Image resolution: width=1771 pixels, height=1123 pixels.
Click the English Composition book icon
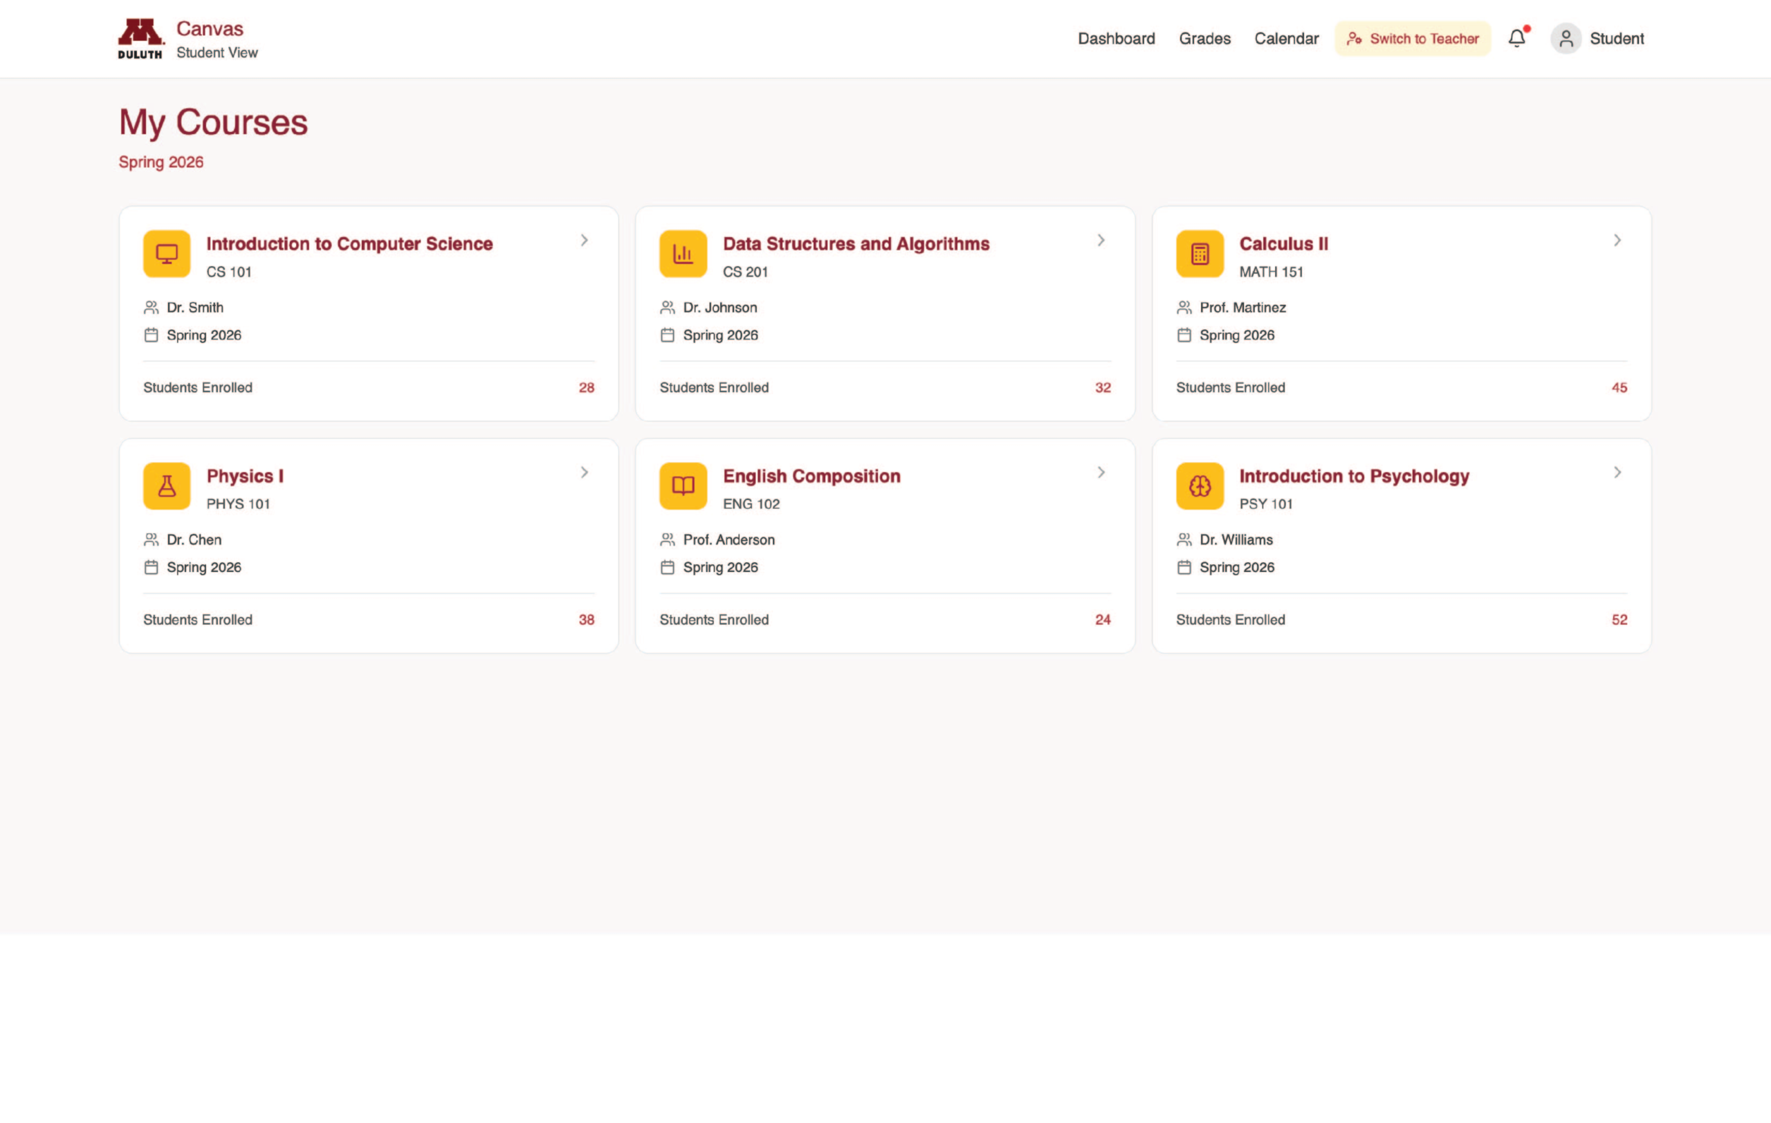(683, 486)
